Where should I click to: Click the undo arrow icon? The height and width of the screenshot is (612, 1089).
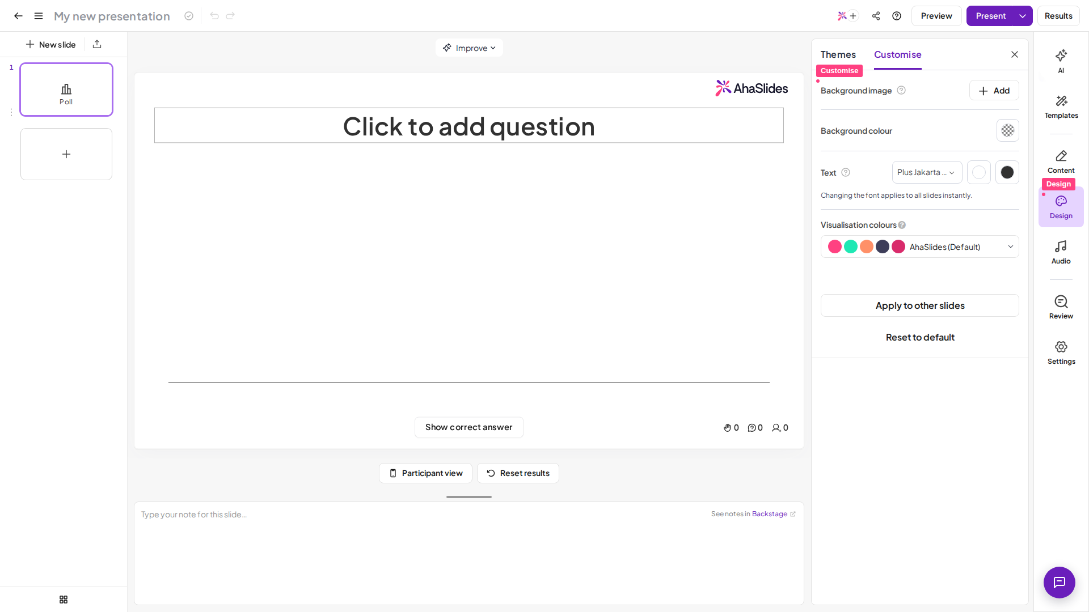click(x=214, y=16)
